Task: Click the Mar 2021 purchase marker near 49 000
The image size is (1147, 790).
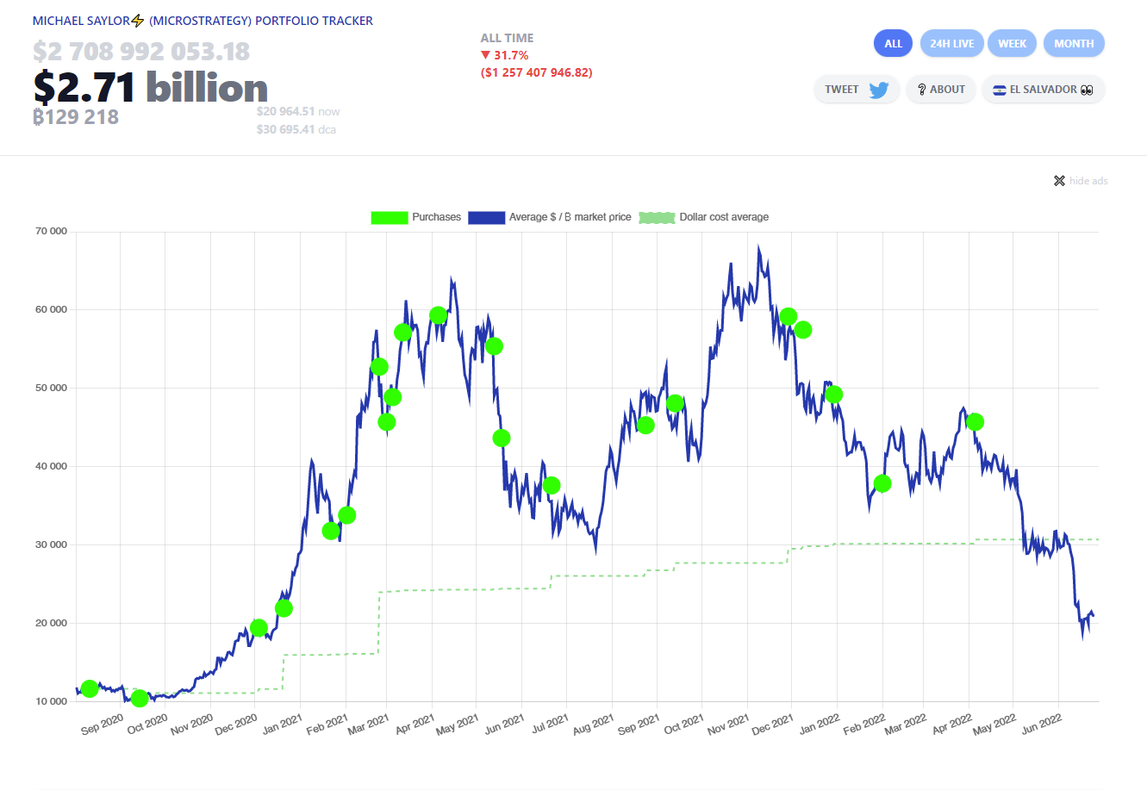Action: click(x=393, y=397)
